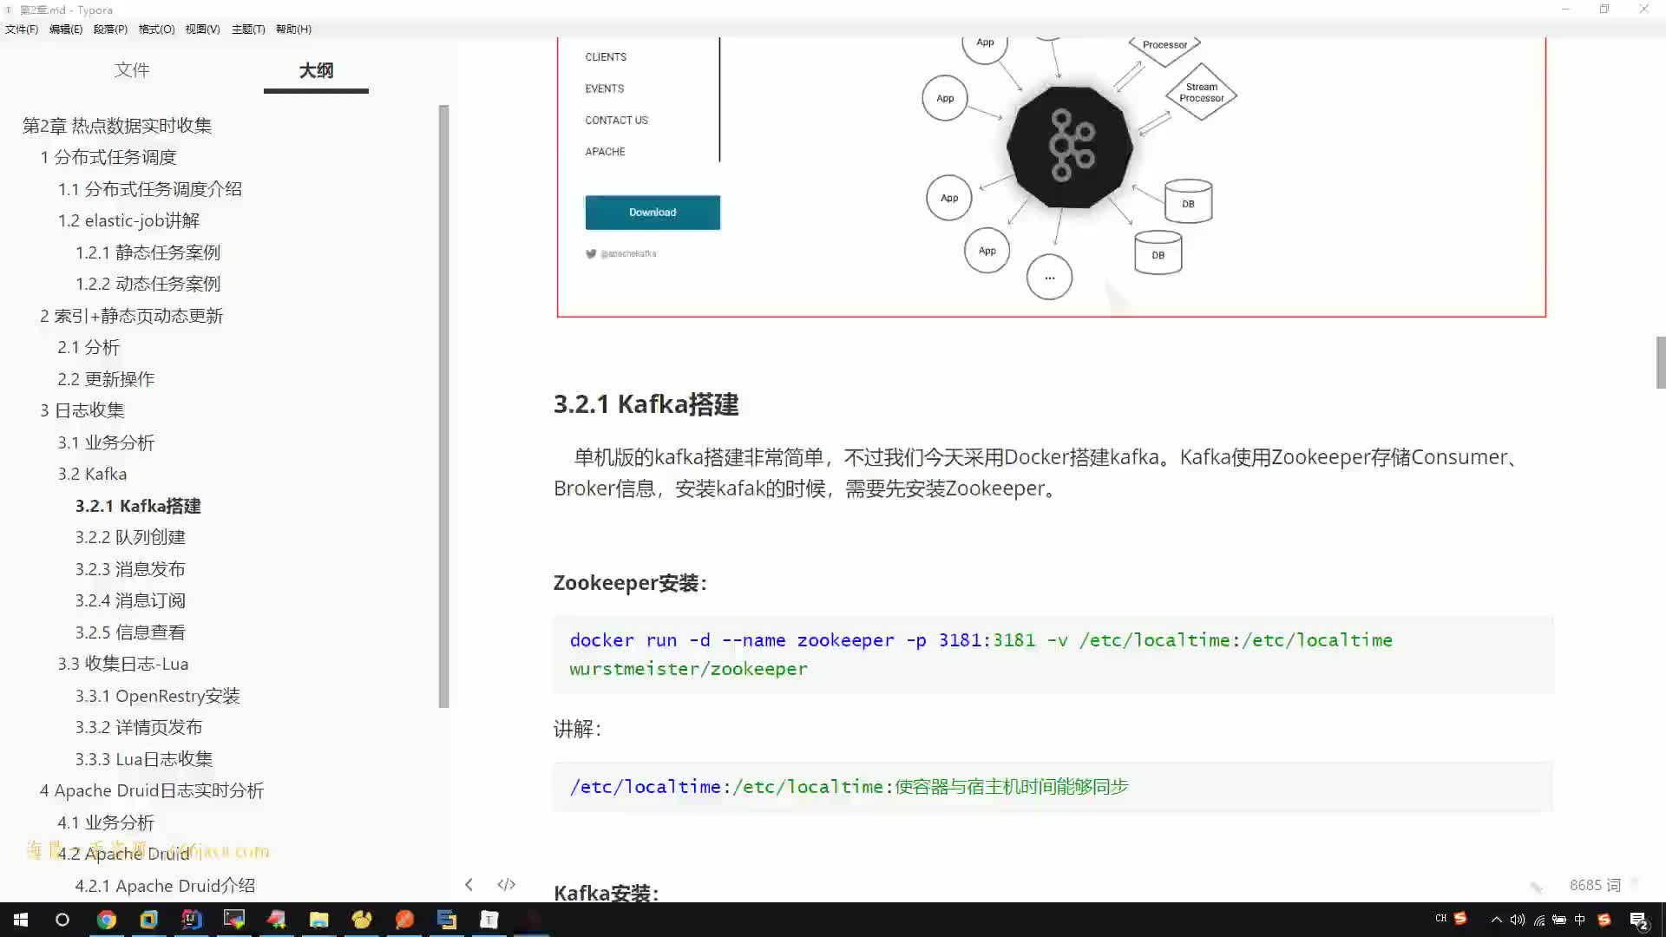The width and height of the screenshot is (1666, 937).
Task: Open the volume control in tray
Action: click(1517, 920)
